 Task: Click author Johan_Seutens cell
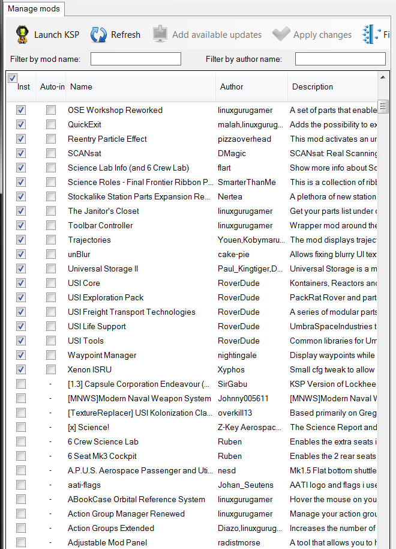[x=245, y=485]
